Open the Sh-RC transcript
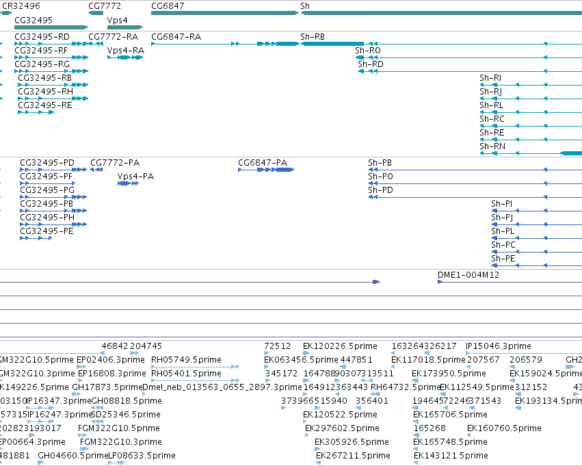The width and height of the screenshot is (582, 466). tap(492, 119)
